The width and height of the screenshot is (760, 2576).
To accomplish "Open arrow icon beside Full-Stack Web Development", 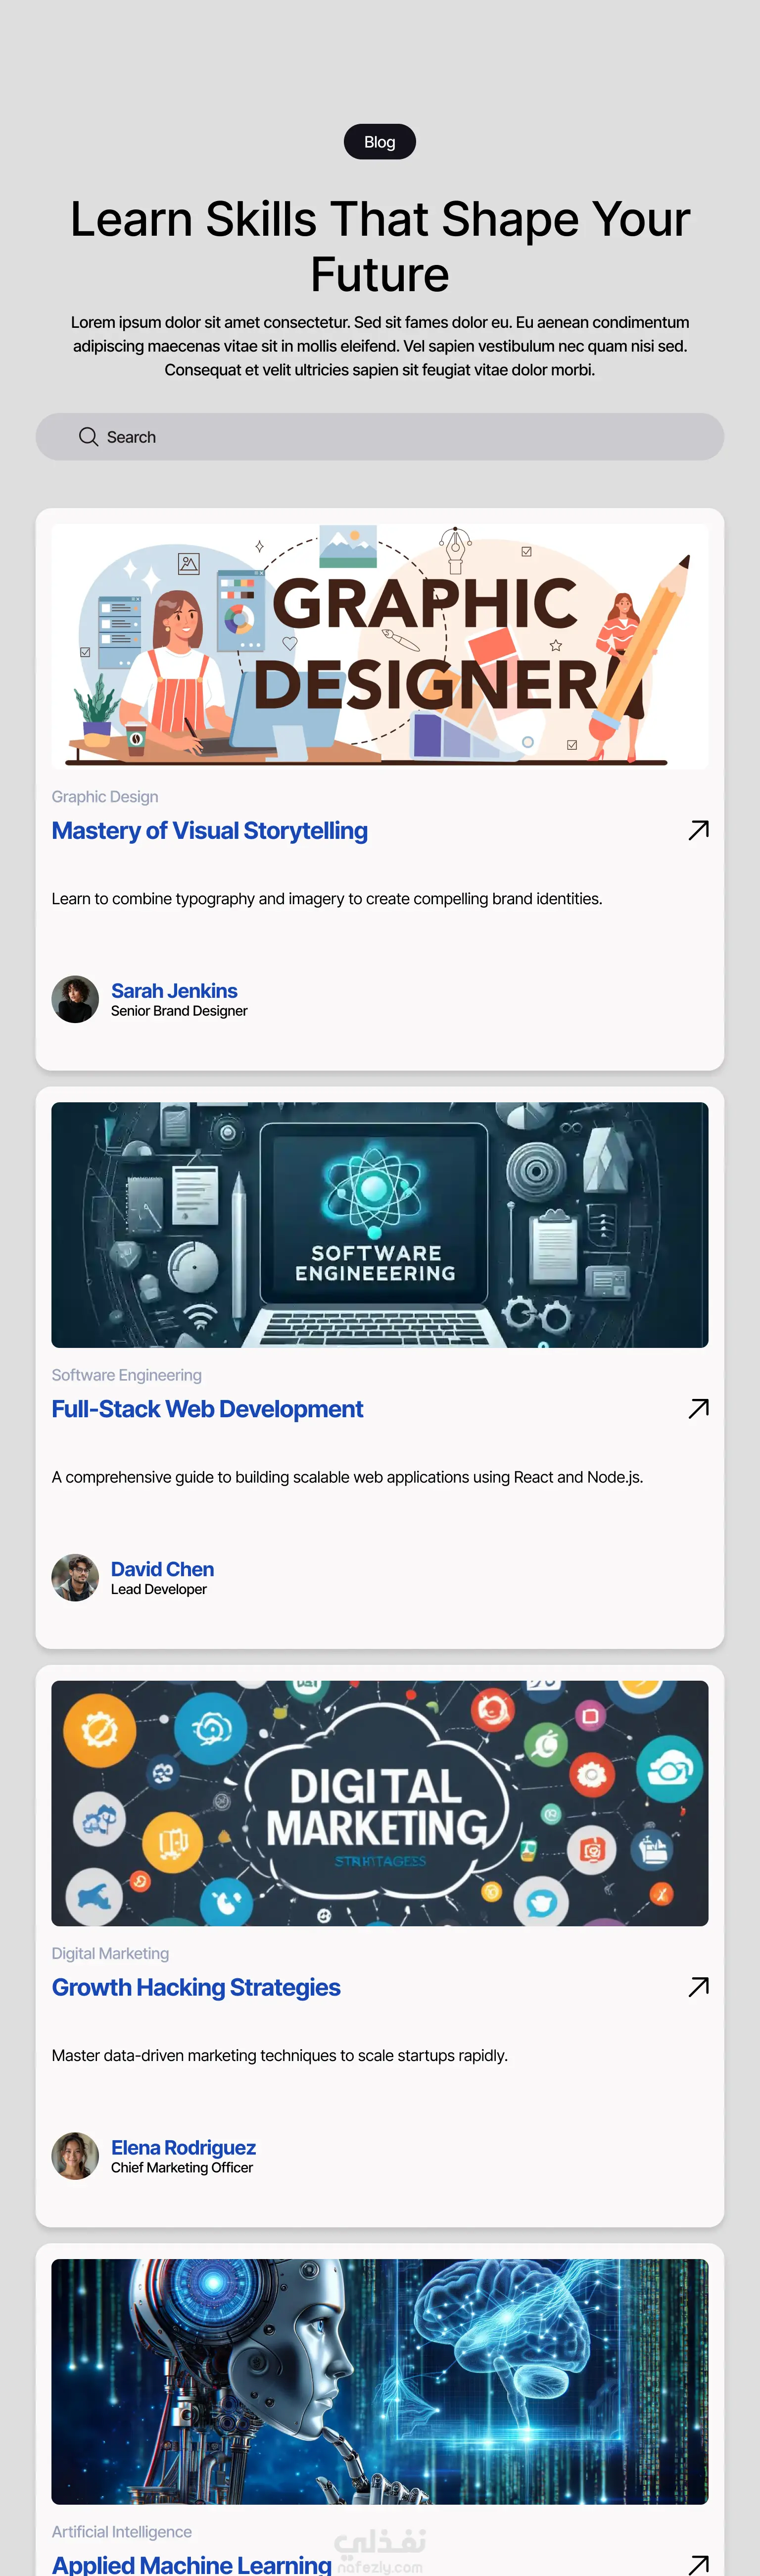I will pos(698,1408).
